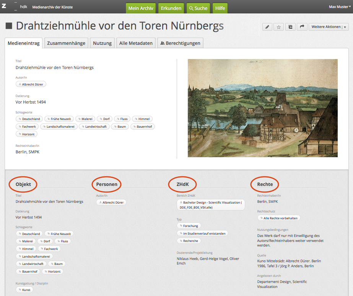The height and width of the screenshot is (296, 353).
Task: Mark entry as favorite with star icon
Action: (279, 27)
